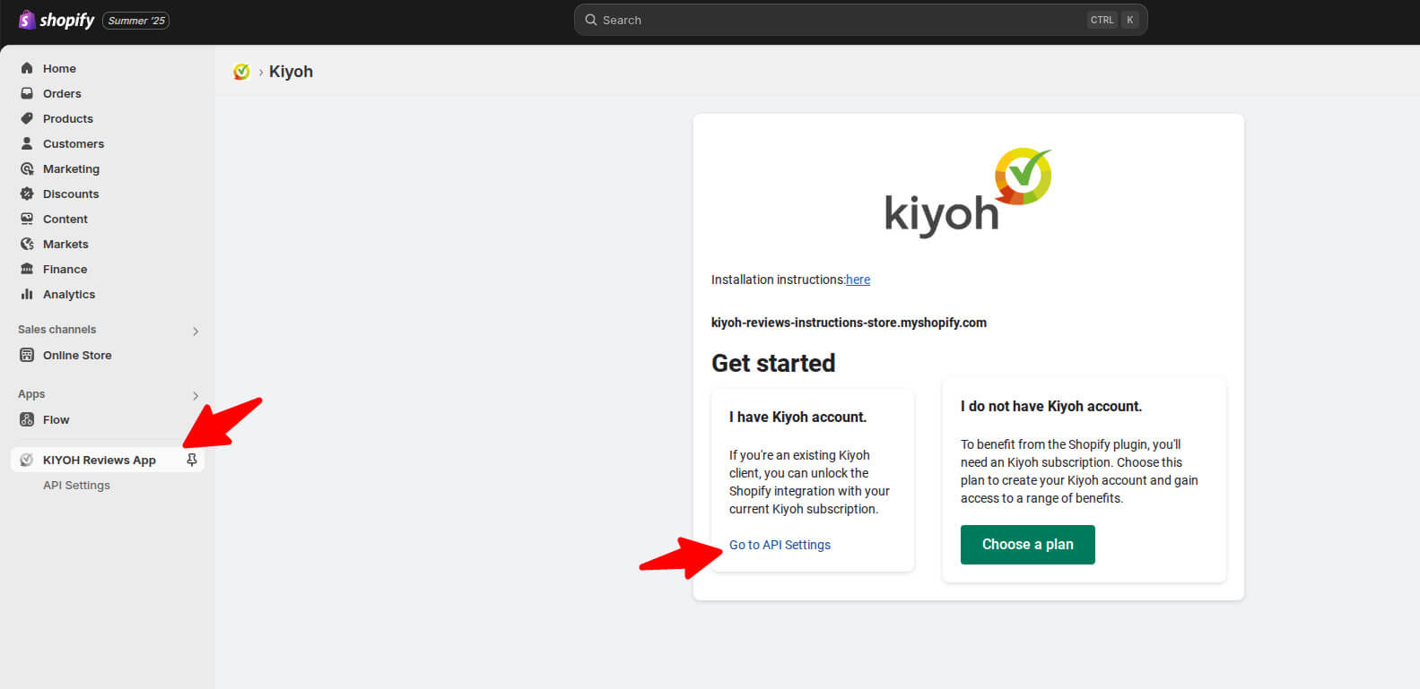Open the Markets menu label
This screenshot has width=1420, height=689.
point(65,244)
